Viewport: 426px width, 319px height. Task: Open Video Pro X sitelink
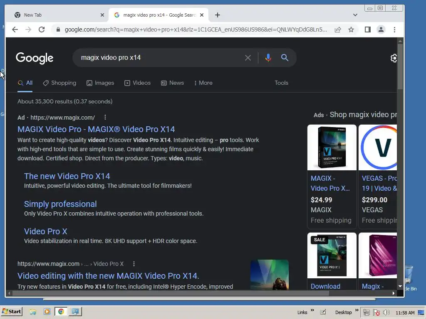46,231
